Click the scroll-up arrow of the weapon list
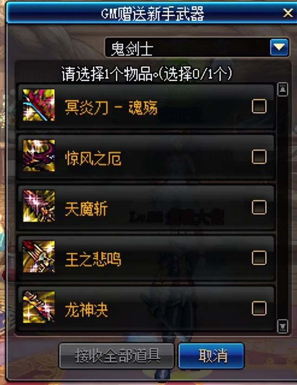Viewport: 297px width, 385px height. pyautogui.click(x=283, y=90)
